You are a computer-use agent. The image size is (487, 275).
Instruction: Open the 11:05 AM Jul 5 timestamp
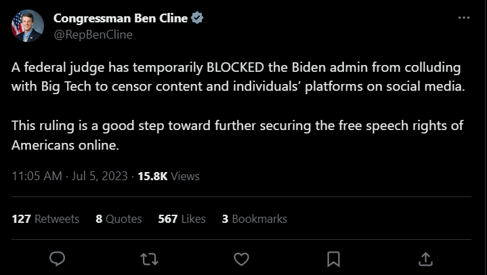pyautogui.click(x=70, y=176)
